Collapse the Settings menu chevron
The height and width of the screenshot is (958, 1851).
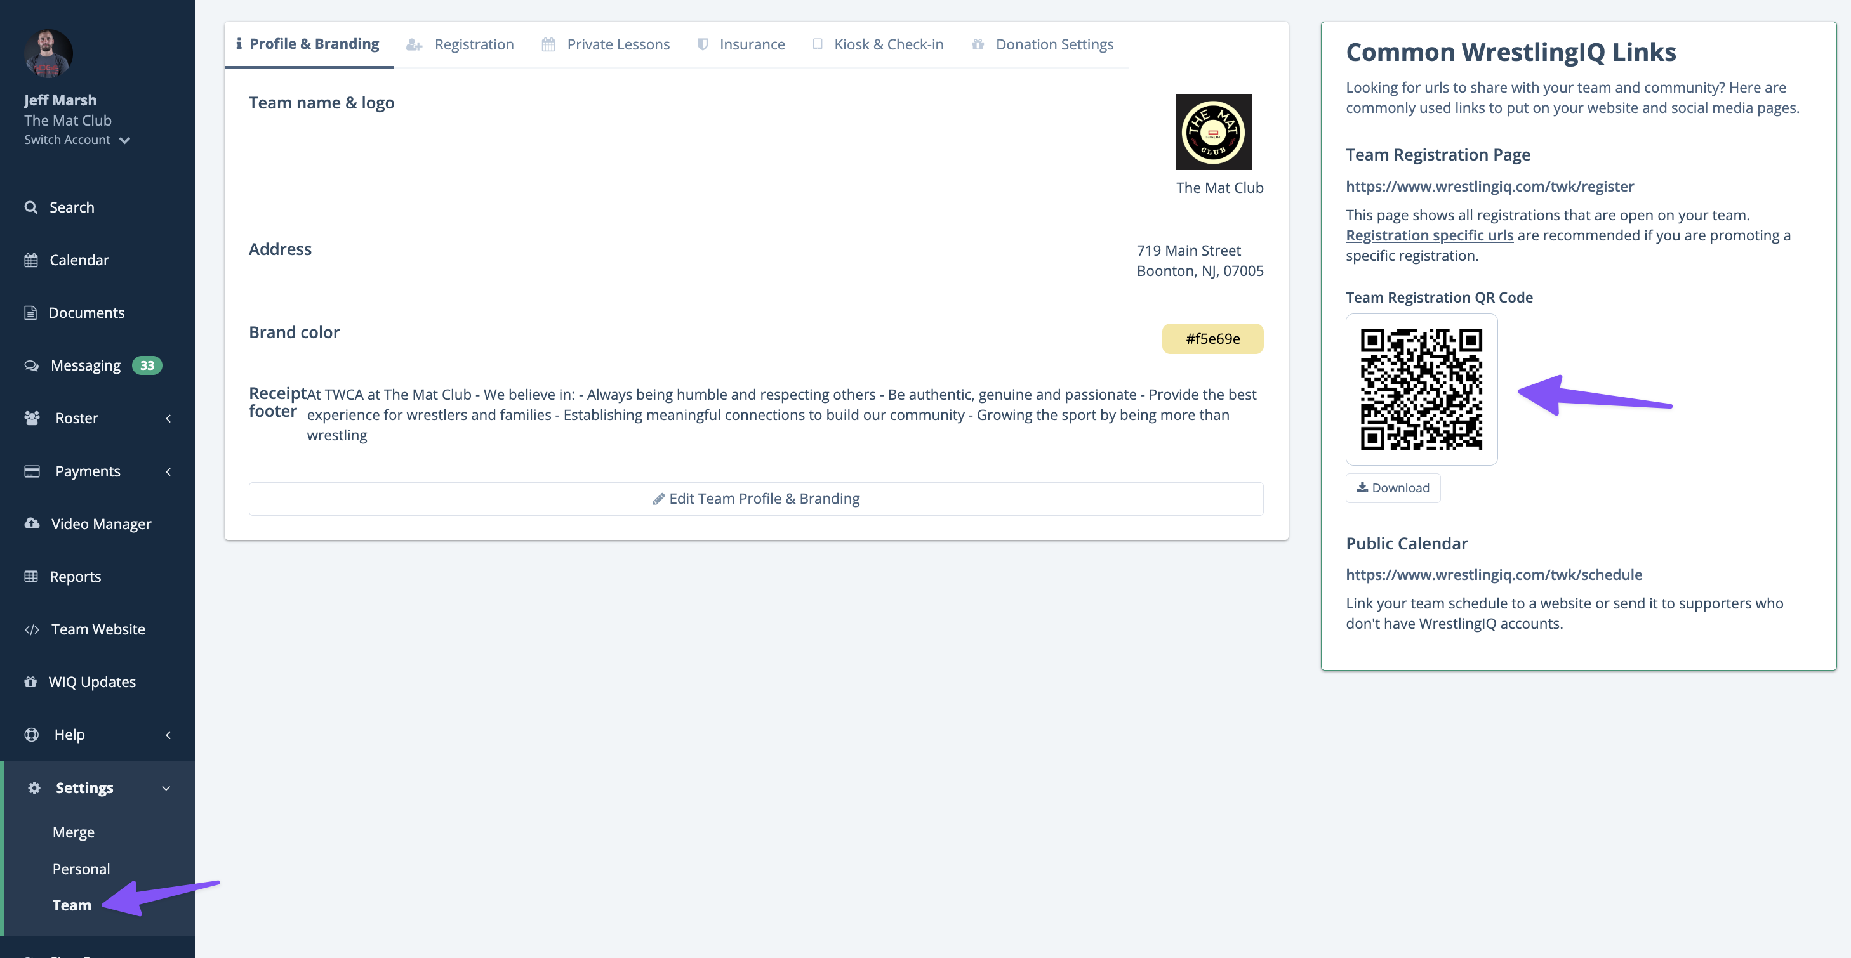click(x=166, y=788)
